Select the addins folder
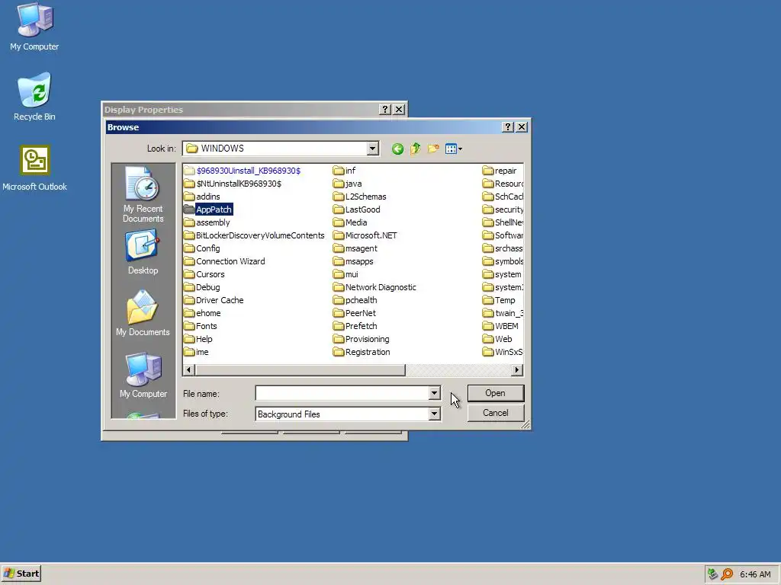 click(x=202, y=197)
